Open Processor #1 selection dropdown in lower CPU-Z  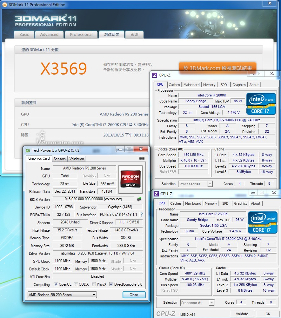197,302
